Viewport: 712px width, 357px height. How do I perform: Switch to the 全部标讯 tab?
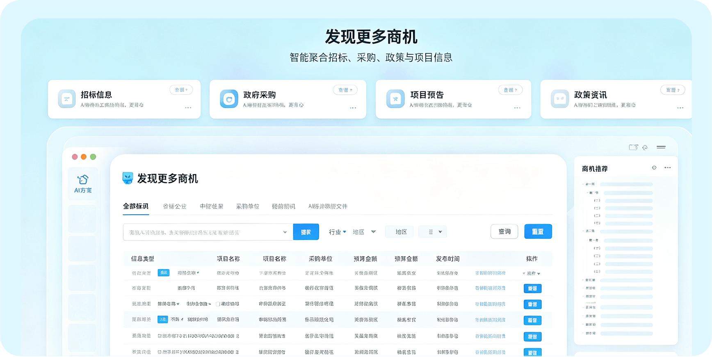point(136,206)
